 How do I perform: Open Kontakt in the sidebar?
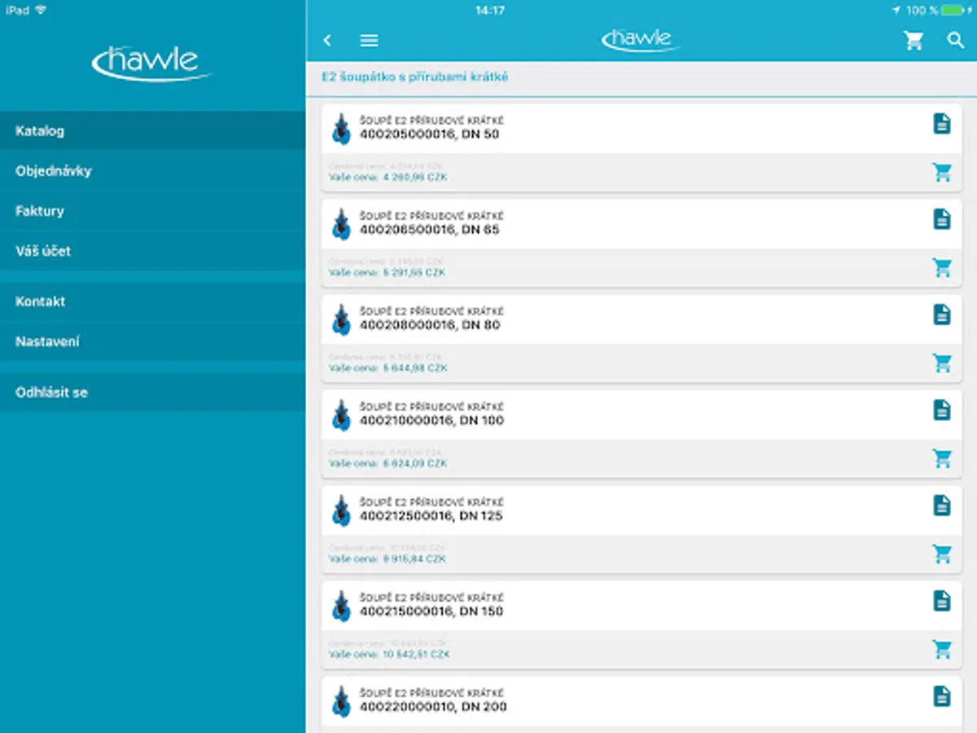pyautogui.click(x=153, y=301)
